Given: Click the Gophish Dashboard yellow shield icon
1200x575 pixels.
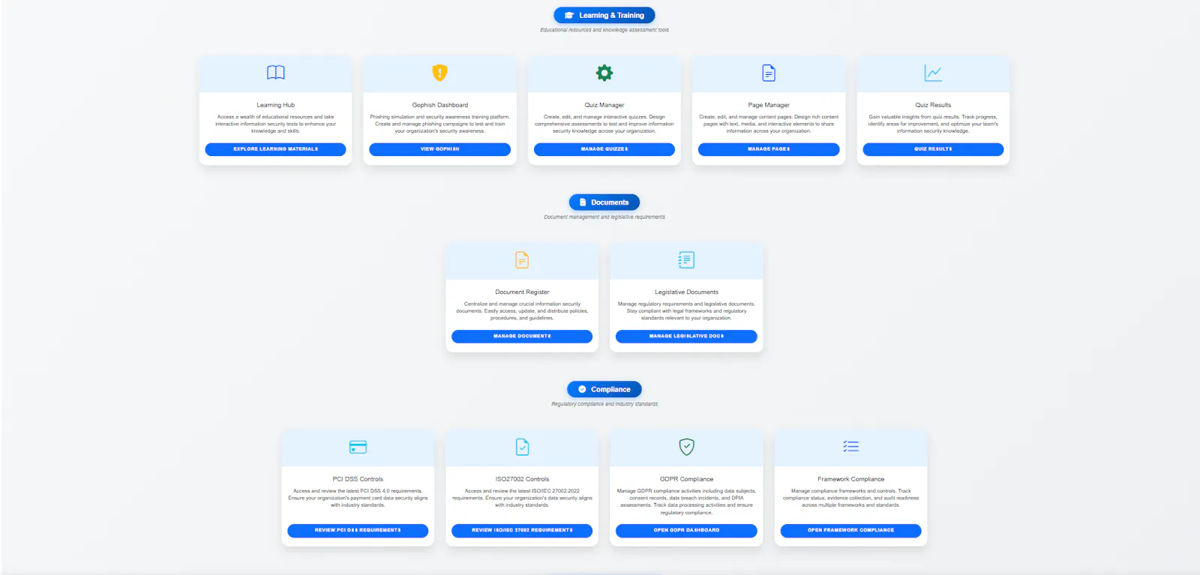Looking at the screenshot, I should (440, 73).
